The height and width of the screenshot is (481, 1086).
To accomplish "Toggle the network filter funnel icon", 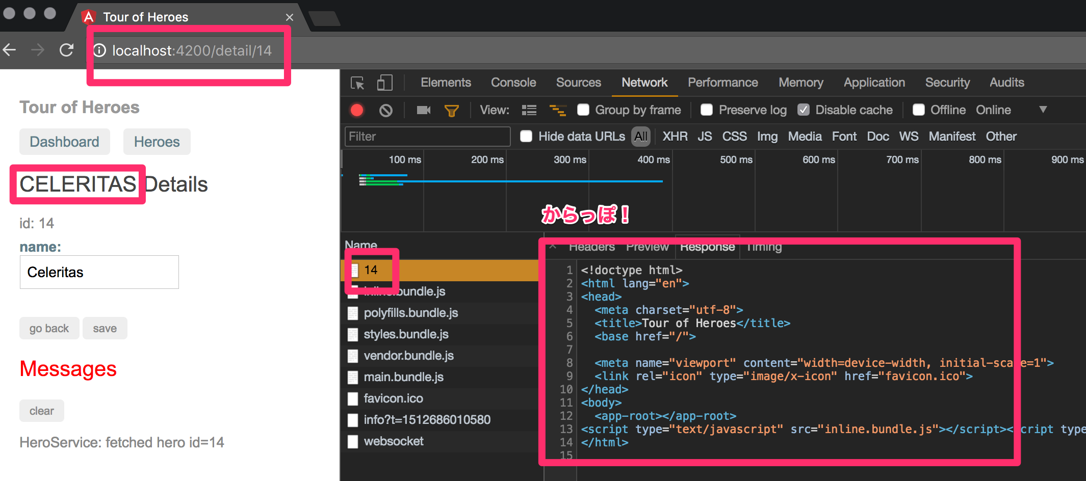I will click(x=452, y=111).
